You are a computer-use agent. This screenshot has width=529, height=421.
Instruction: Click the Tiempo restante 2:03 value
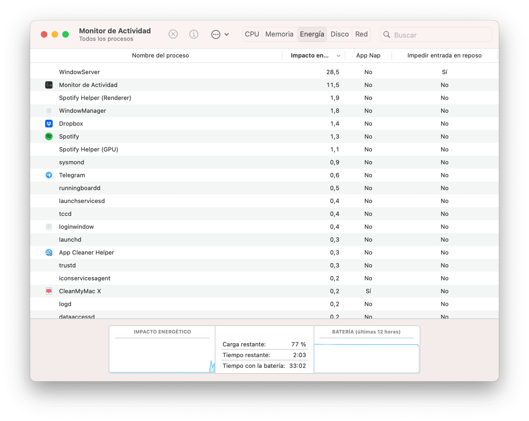click(x=300, y=355)
